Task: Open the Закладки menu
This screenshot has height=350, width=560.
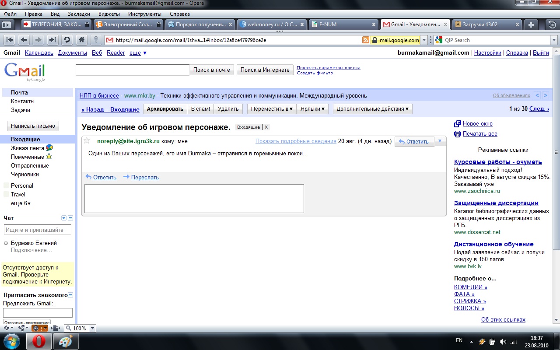Action: (x=79, y=14)
